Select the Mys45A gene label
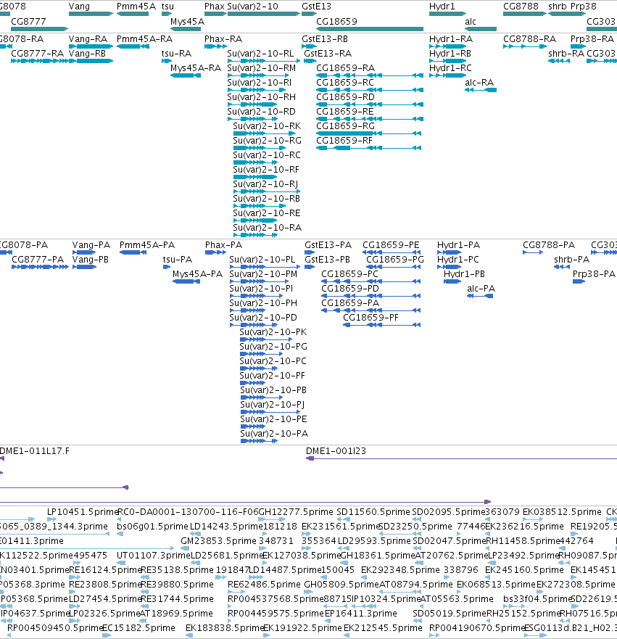The image size is (617, 639). 187,21
